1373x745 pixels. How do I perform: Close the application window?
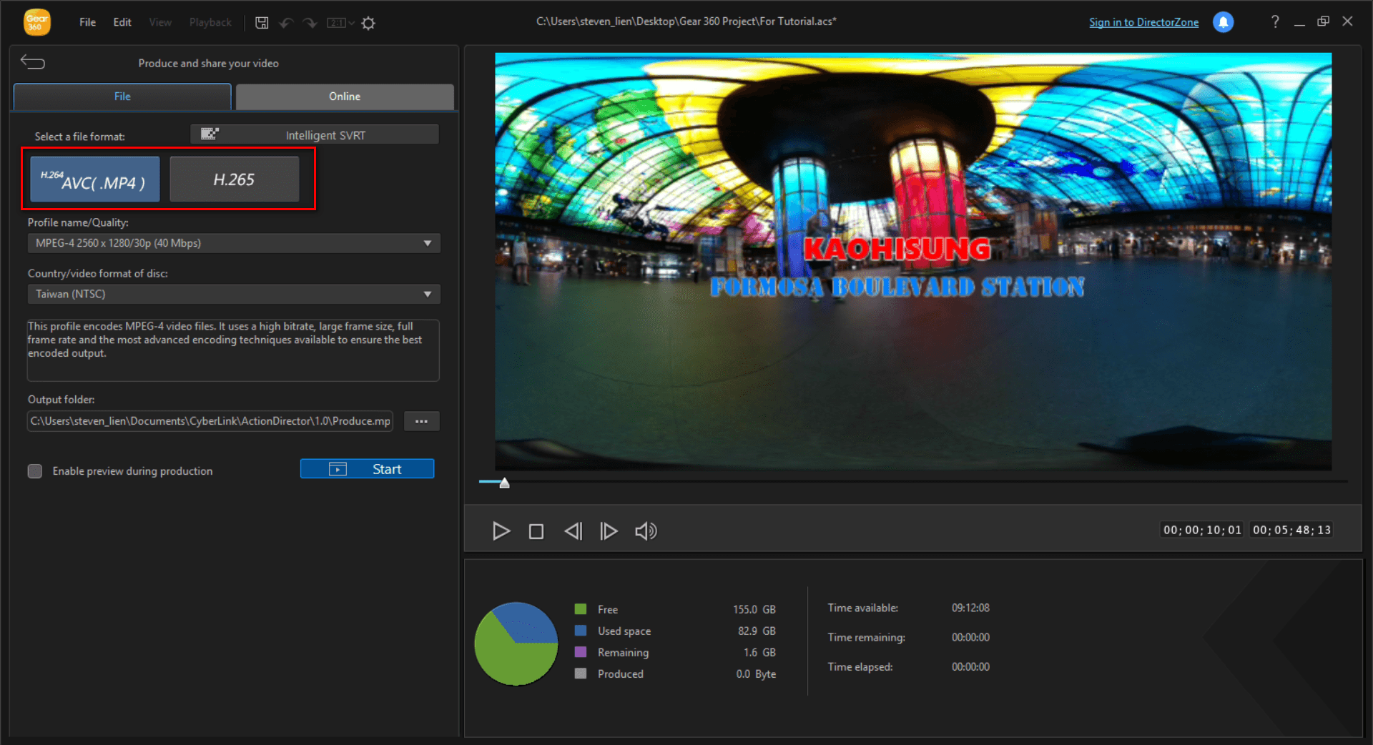point(1347,21)
